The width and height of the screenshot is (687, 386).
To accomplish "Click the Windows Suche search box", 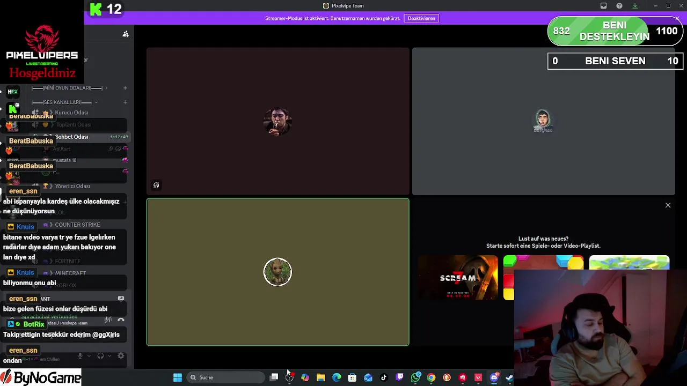I will pos(226,377).
